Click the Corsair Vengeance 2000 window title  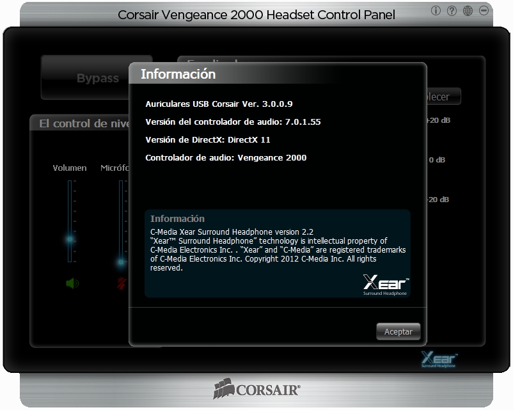click(256, 15)
